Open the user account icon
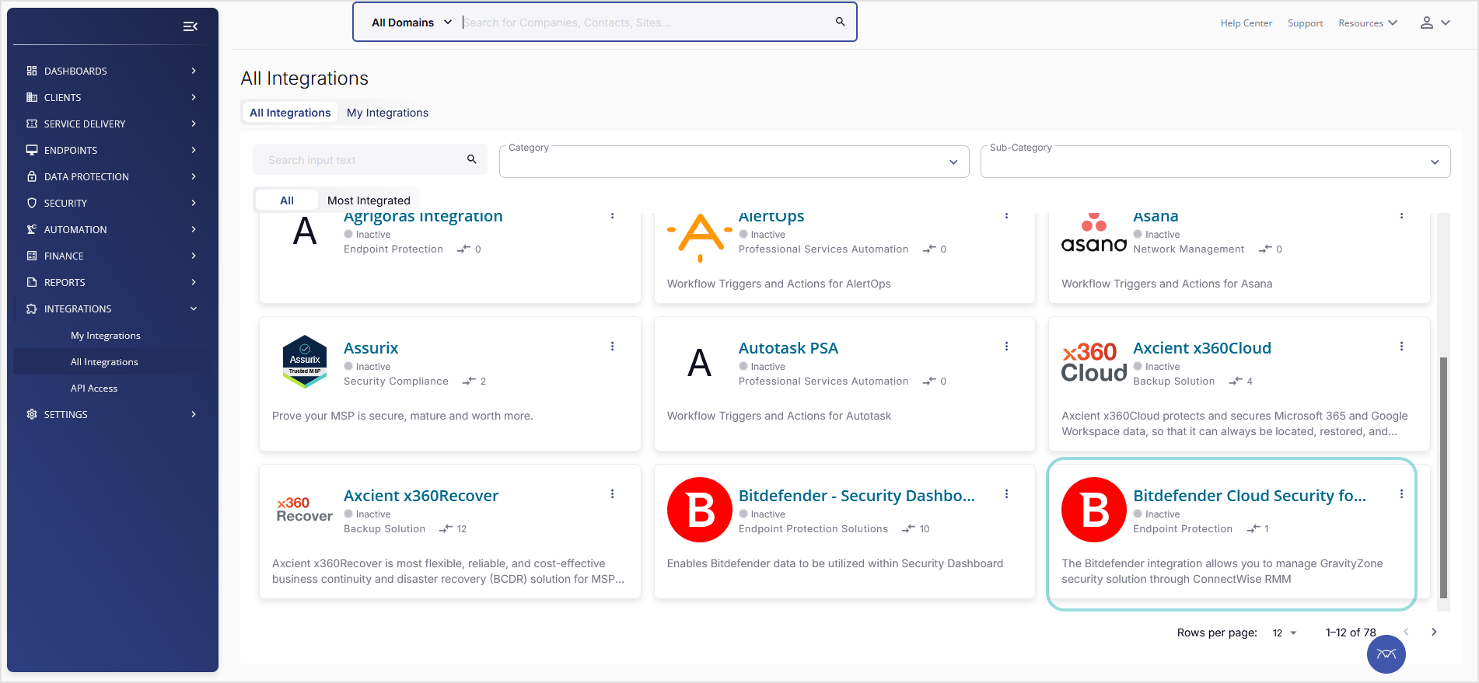Image resolution: width=1479 pixels, height=683 pixels. 1427,23
